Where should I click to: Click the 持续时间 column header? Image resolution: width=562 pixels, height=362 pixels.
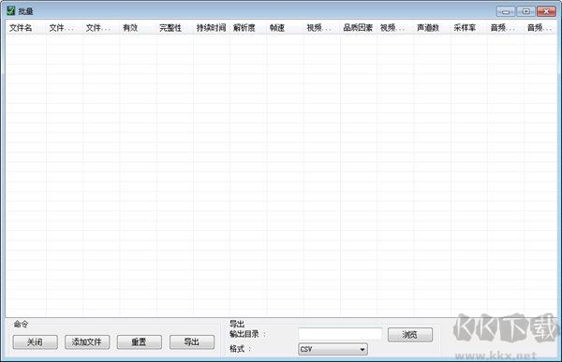click(212, 28)
